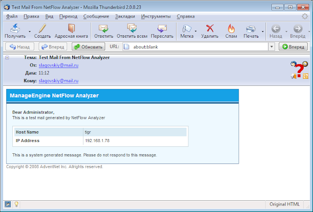Image resolution: width=313 pixels, height=212 pixels.
Task: Click the 192.168.1.78 IP address cell
Action: click(x=135, y=141)
